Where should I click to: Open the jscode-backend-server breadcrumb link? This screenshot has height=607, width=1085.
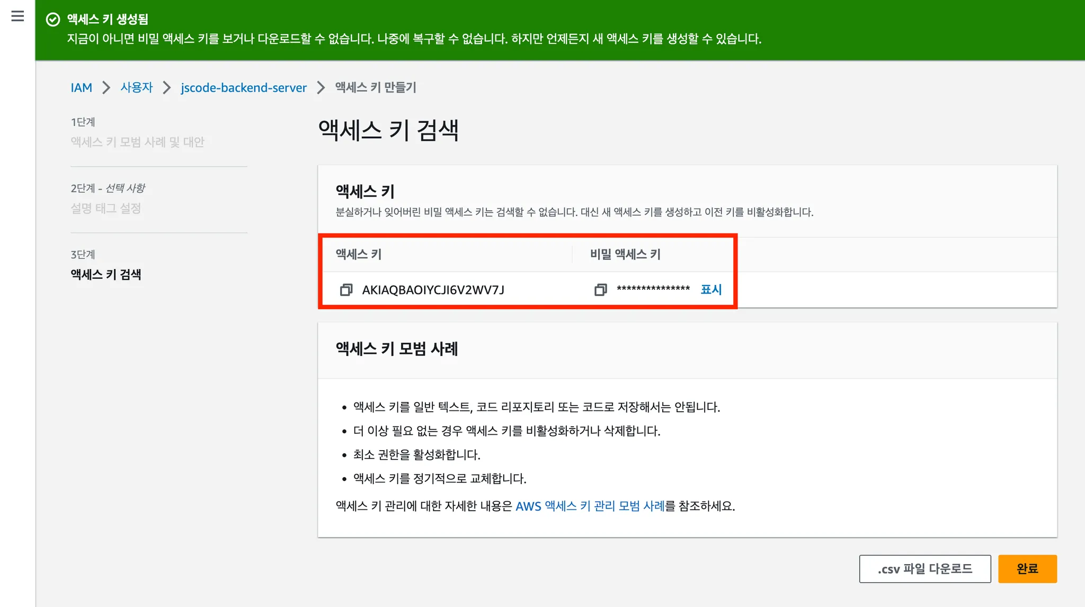coord(244,87)
